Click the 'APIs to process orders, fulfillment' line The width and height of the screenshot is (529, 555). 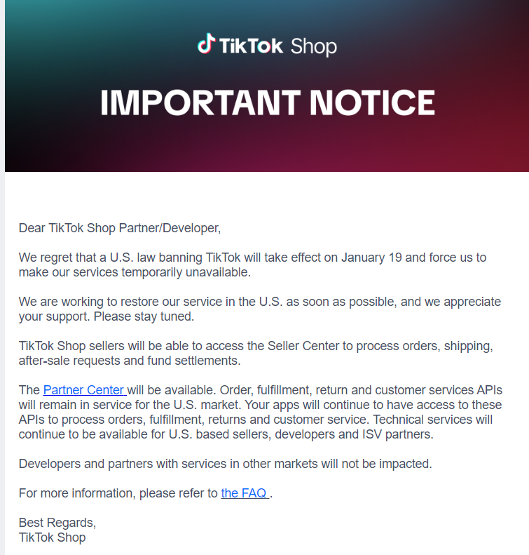pyautogui.click(x=256, y=420)
